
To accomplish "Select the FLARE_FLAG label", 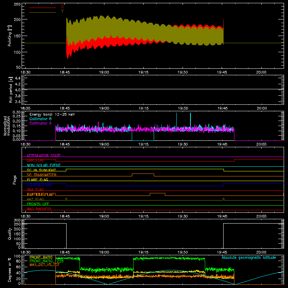I will coord(37,180).
